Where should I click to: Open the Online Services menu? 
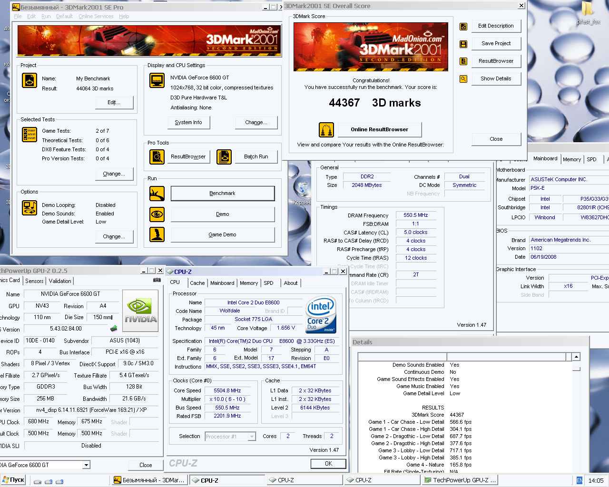(x=96, y=16)
